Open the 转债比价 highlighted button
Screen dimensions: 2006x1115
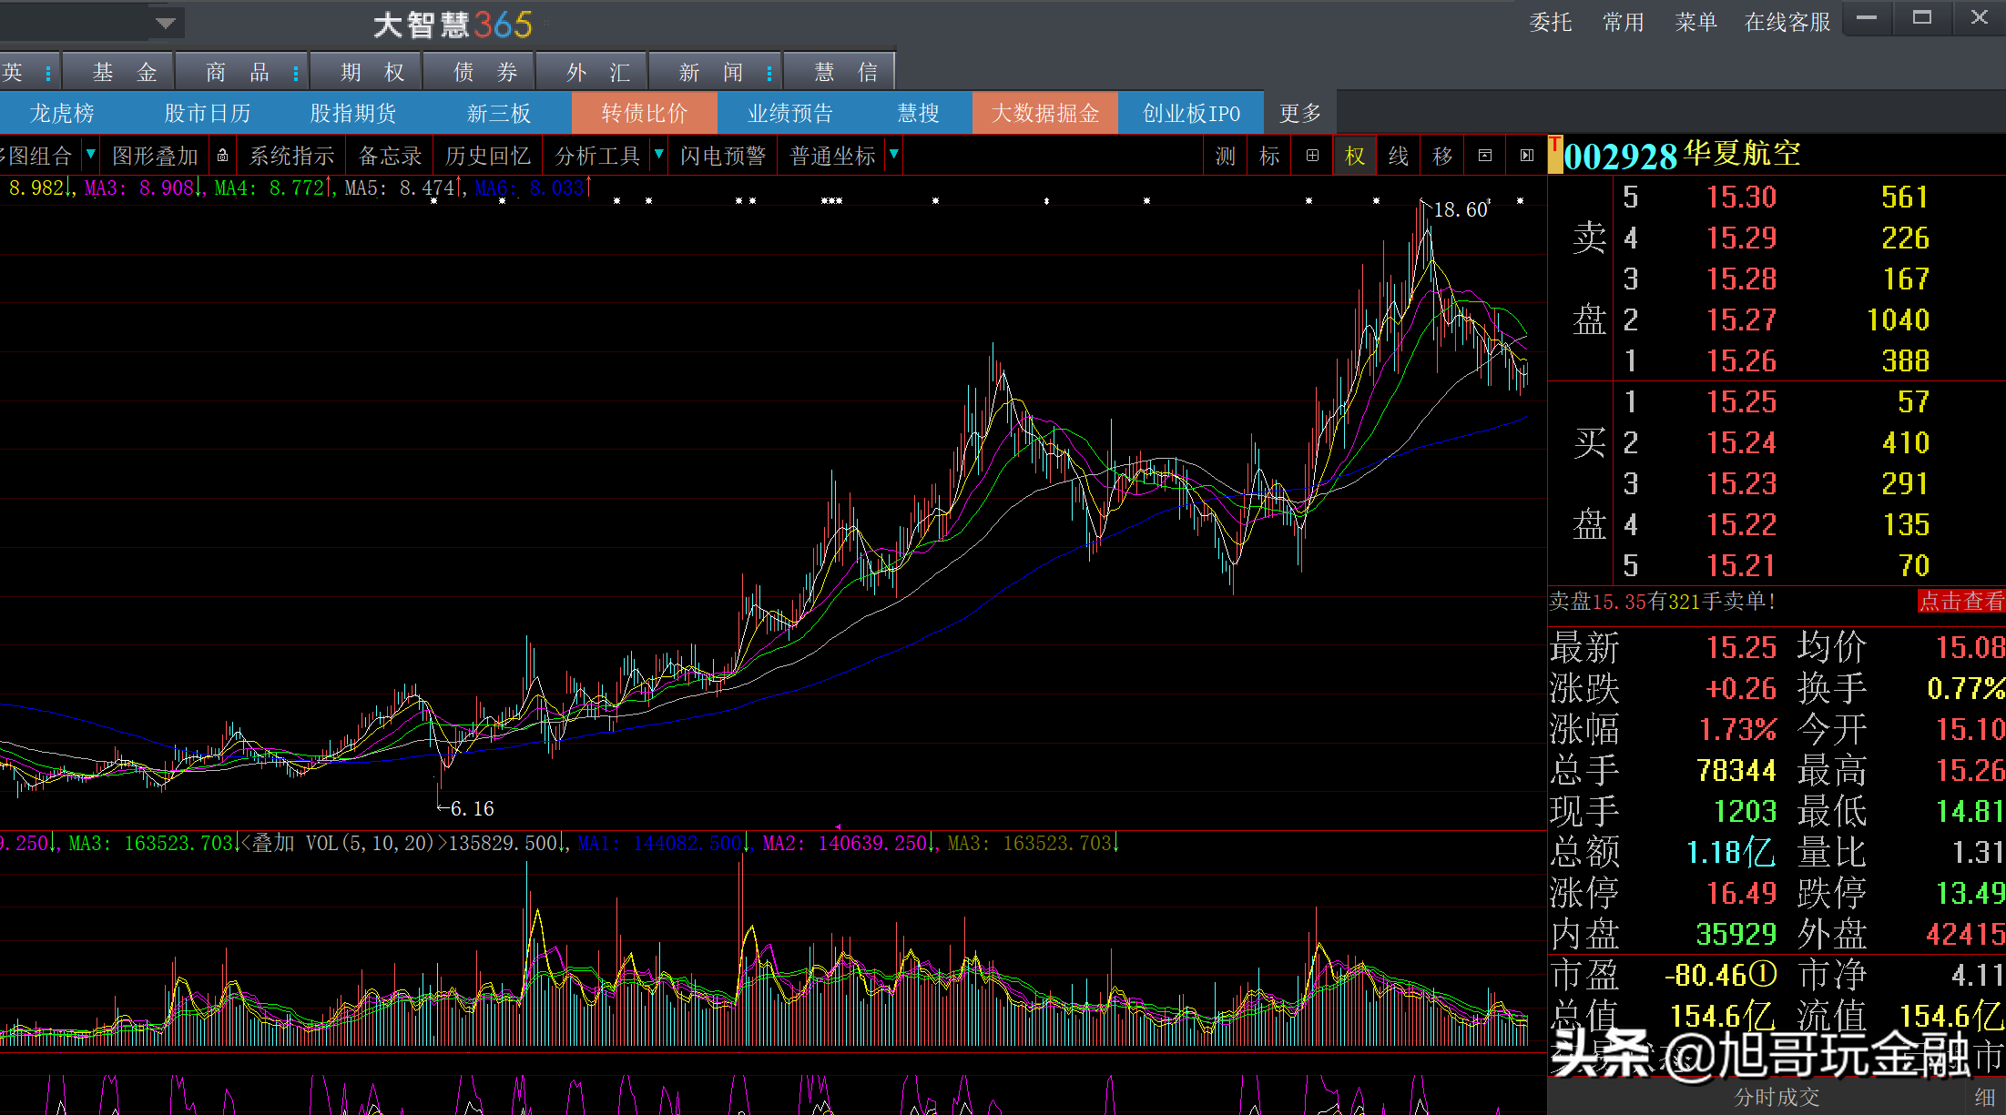[x=645, y=113]
